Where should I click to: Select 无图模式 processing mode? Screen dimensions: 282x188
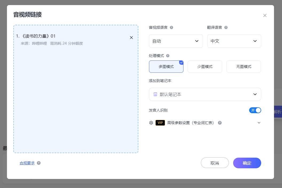click(244, 67)
